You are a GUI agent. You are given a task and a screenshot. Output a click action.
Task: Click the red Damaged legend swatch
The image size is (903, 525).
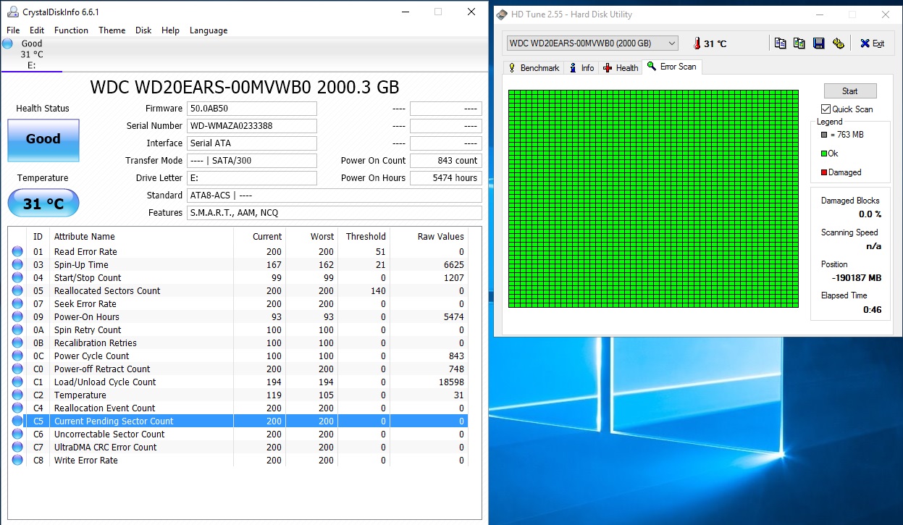[824, 172]
